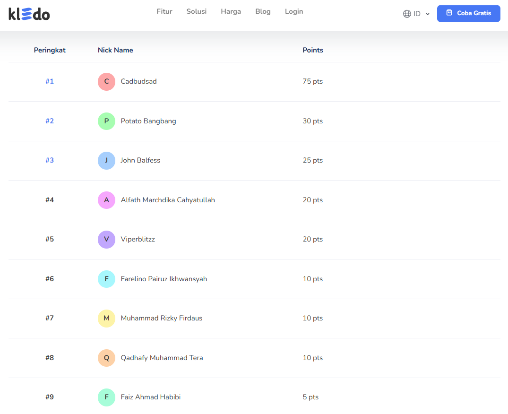Viewport: 508px width, 414px height.
Task: Open the Solusi menu
Action: pos(196,11)
